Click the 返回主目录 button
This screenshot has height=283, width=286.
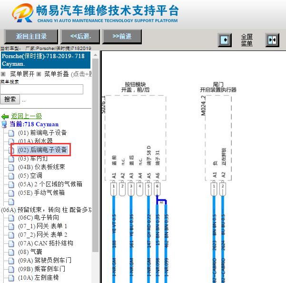click(31, 37)
